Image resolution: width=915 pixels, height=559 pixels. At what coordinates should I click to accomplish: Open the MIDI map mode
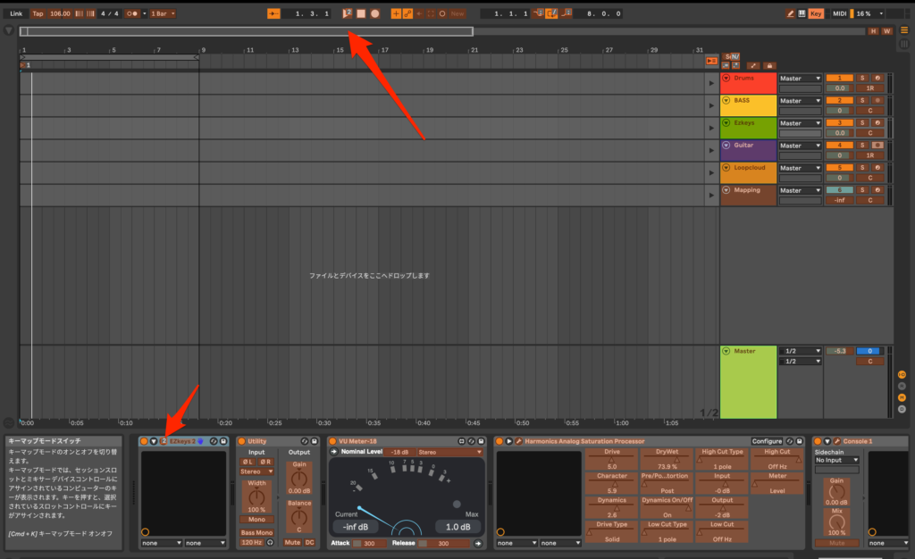coord(839,13)
